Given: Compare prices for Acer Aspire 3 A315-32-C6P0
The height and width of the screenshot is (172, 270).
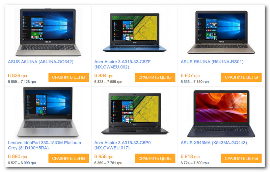Looking at the screenshot, I should point(155,158).
